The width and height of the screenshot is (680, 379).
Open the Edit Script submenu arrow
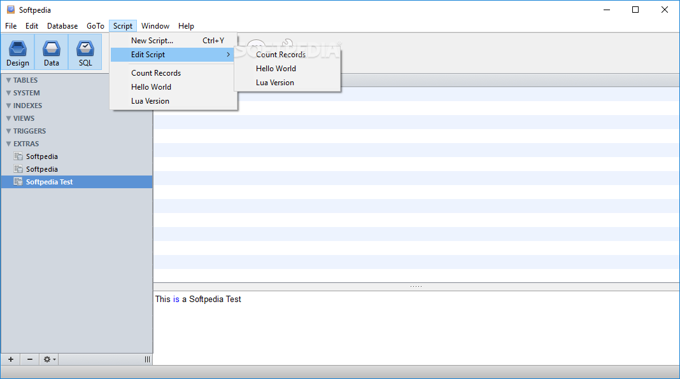point(228,55)
